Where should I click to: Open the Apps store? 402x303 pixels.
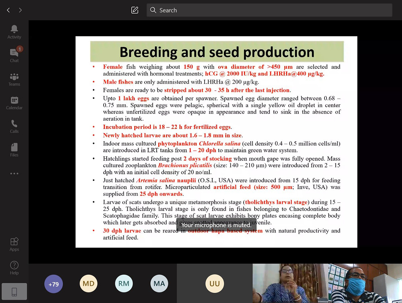click(x=14, y=244)
